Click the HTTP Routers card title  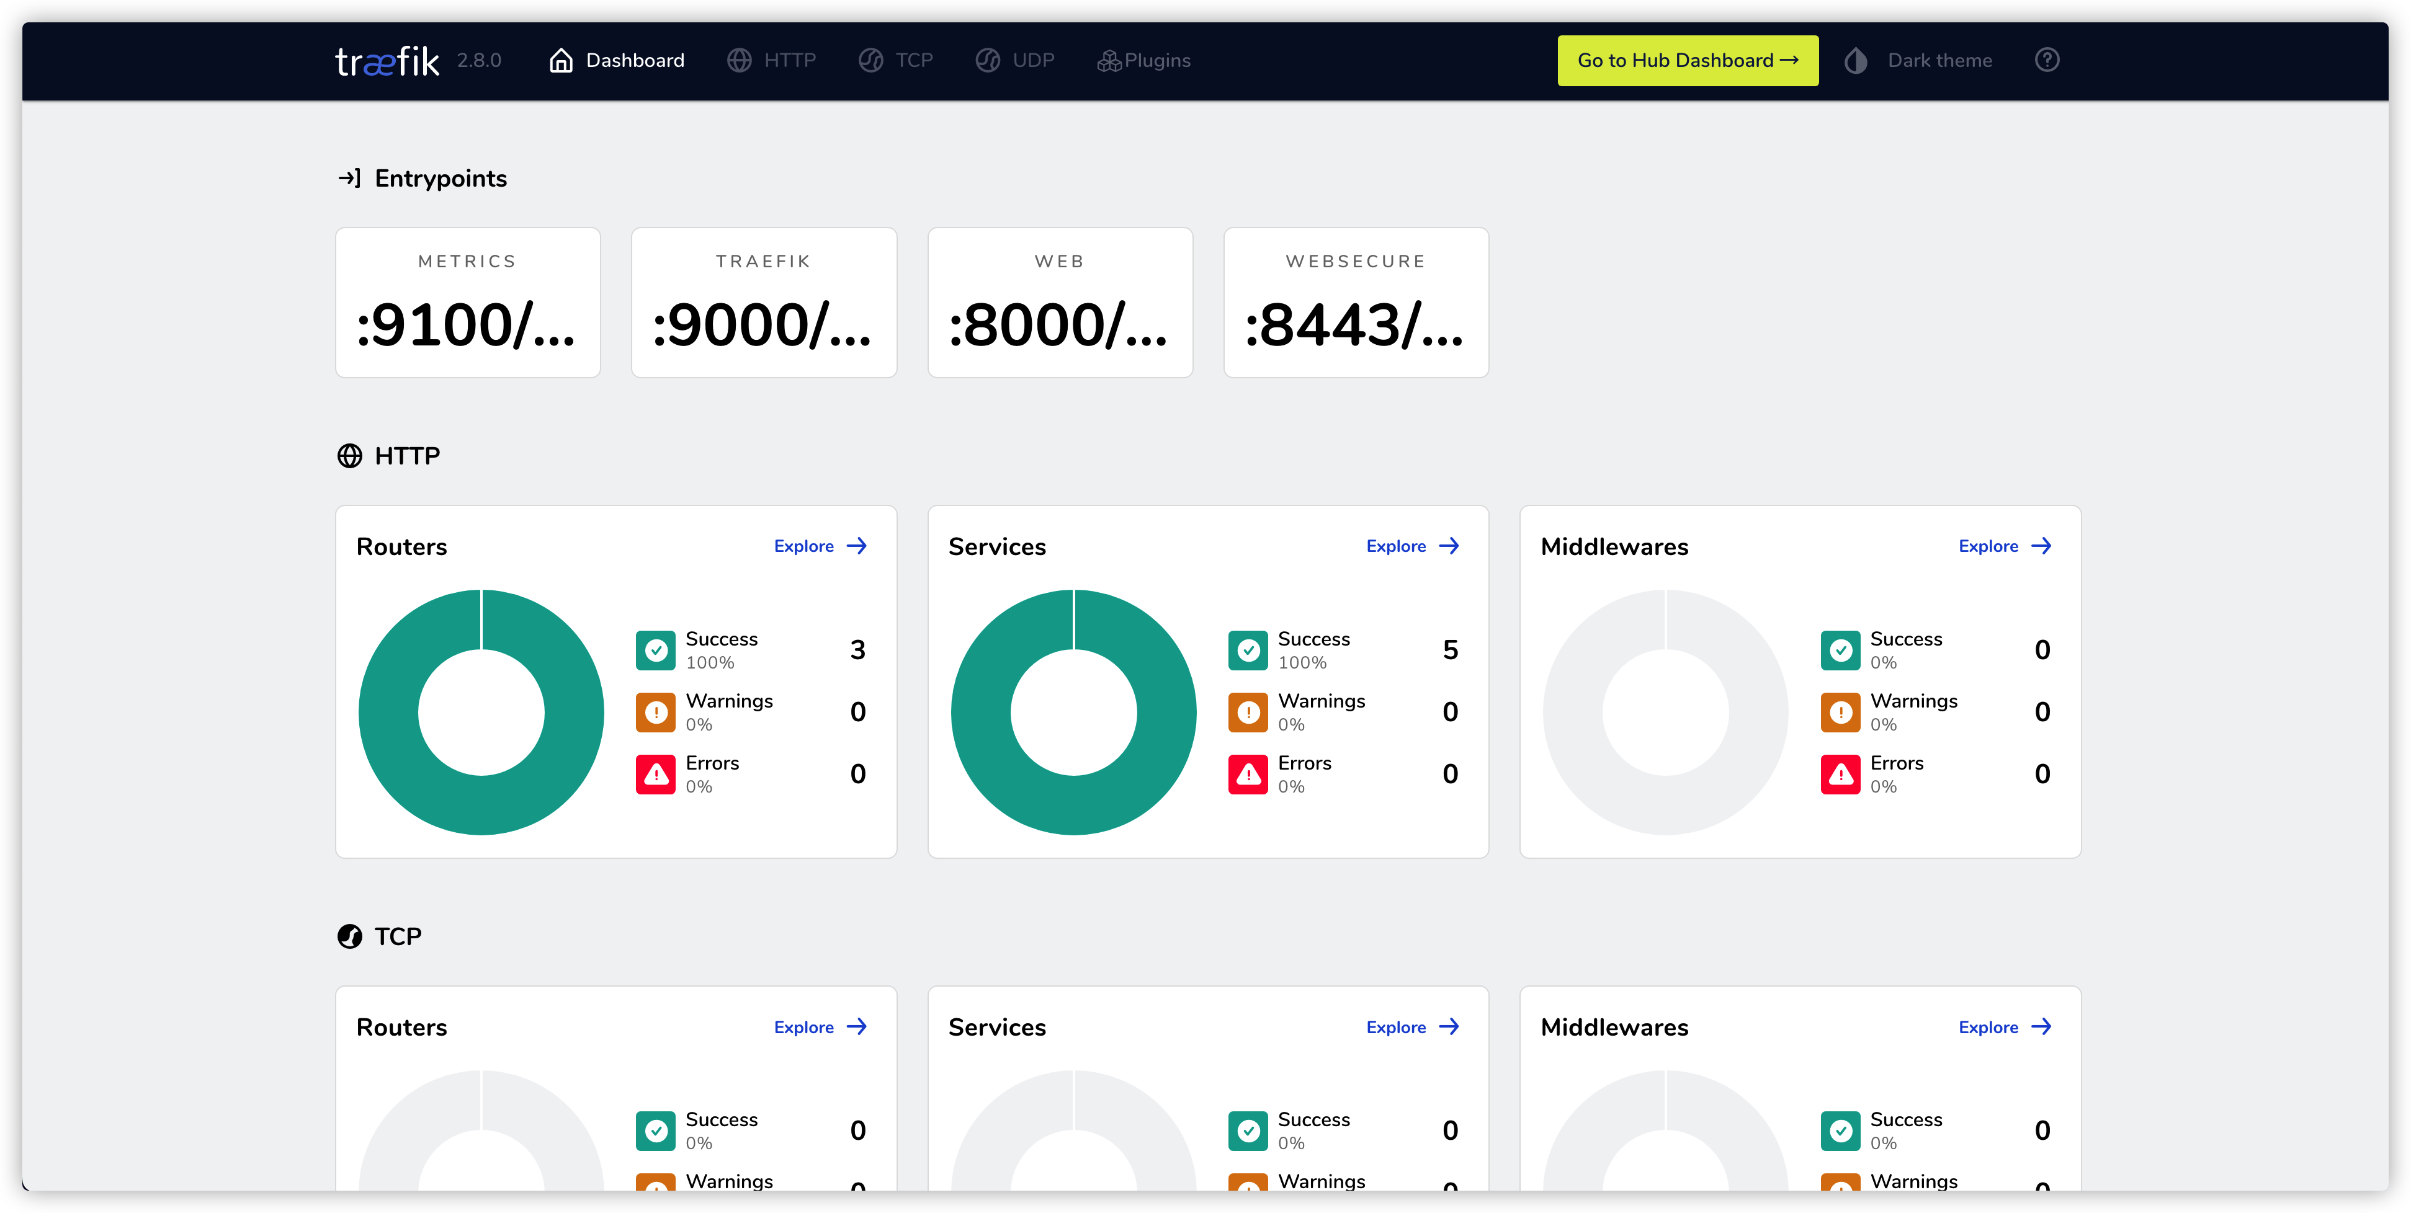click(x=401, y=547)
